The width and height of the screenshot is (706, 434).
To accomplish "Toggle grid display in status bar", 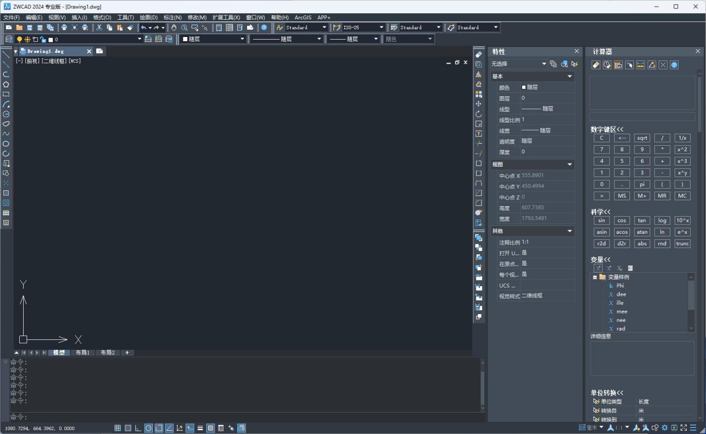I will click(128, 428).
